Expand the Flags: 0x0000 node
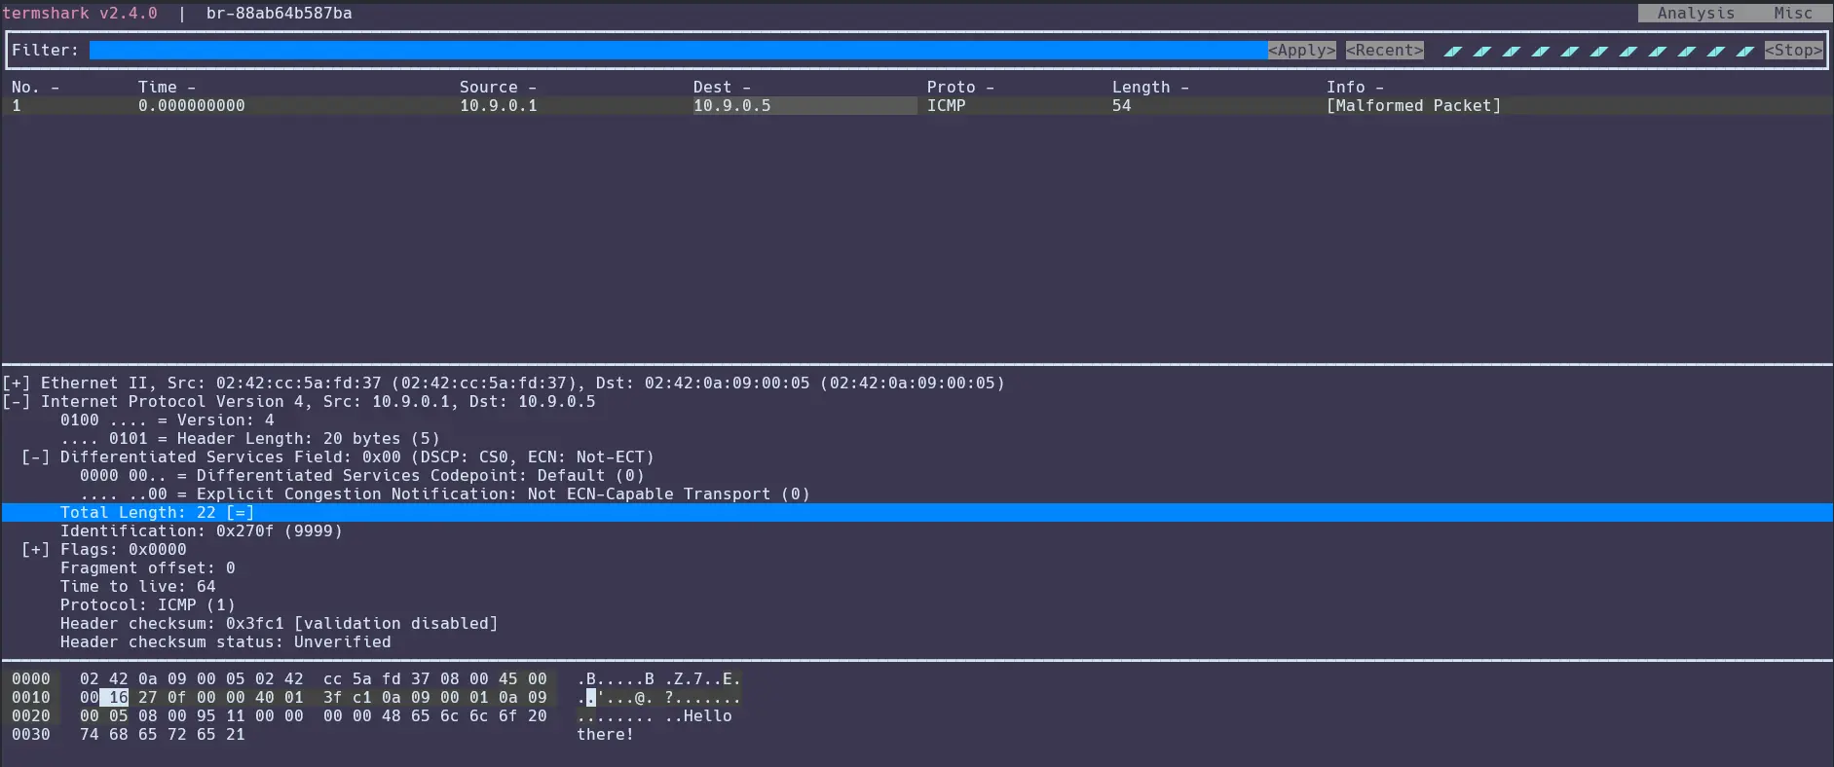Viewport: 1834px width, 767px height. click(x=36, y=550)
